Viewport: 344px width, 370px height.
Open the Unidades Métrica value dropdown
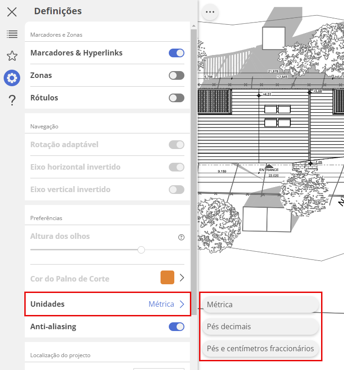tap(161, 304)
